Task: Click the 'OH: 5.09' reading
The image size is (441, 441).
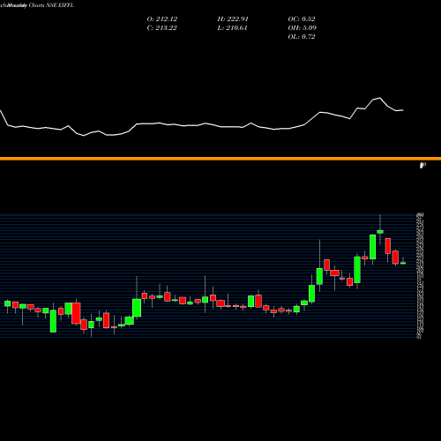Action: pyautogui.click(x=302, y=27)
